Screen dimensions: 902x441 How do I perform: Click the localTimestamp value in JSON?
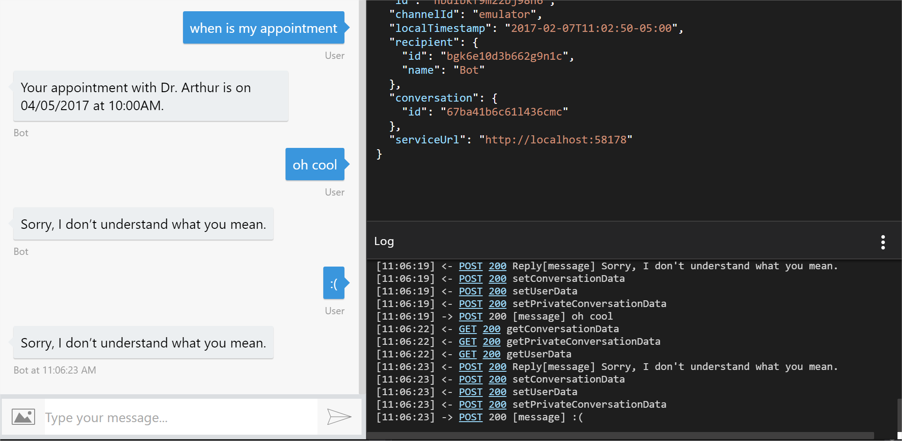(x=591, y=28)
